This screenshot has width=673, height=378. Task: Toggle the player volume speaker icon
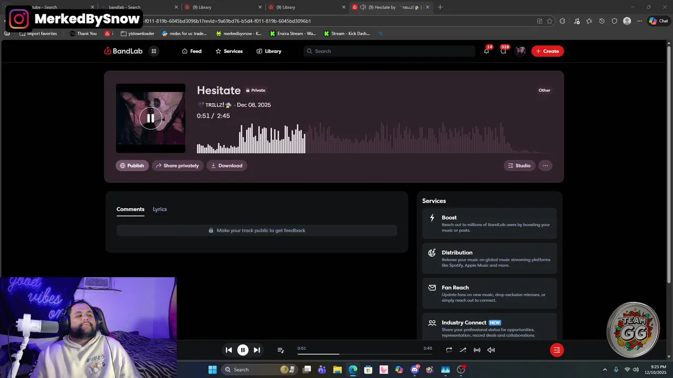coord(491,350)
